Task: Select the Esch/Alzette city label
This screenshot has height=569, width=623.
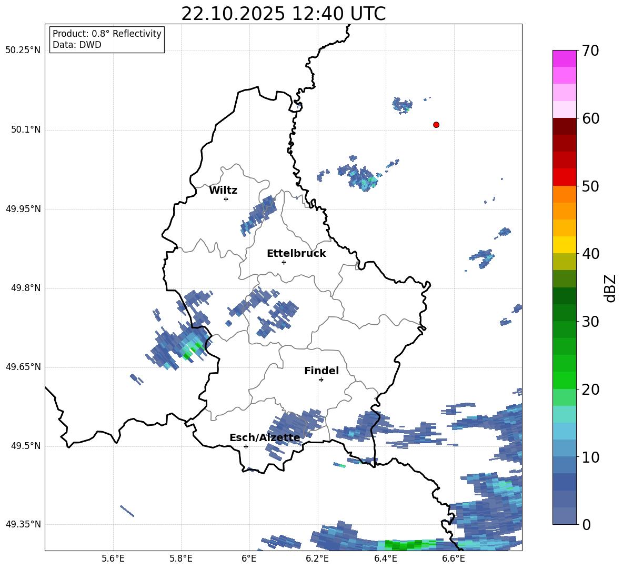Action: tap(265, 438)
